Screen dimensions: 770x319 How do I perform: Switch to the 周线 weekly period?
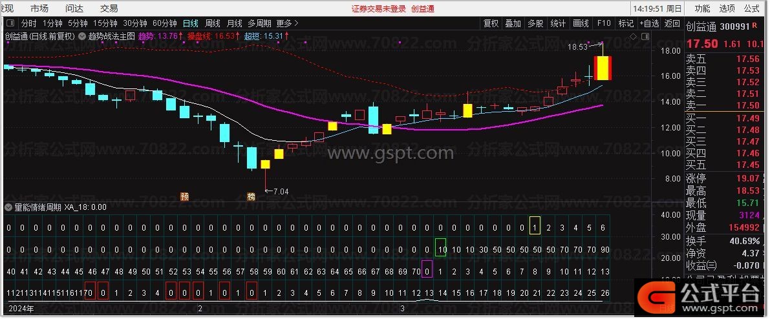(213, 23)
